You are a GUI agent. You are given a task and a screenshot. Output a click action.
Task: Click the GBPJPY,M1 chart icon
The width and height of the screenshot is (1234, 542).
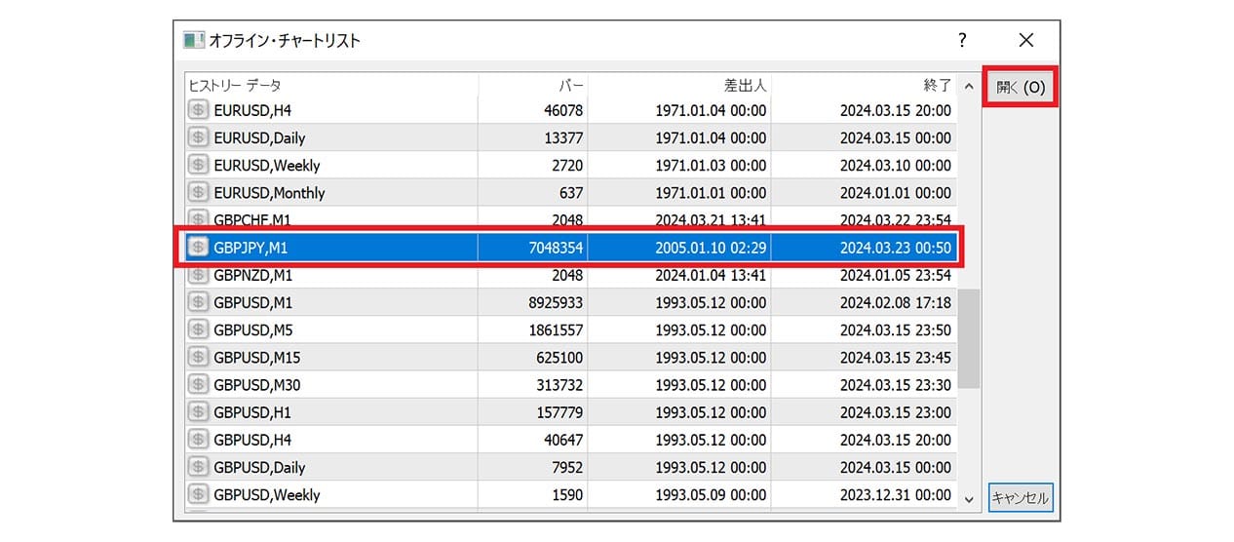click(x=198, y=248)
